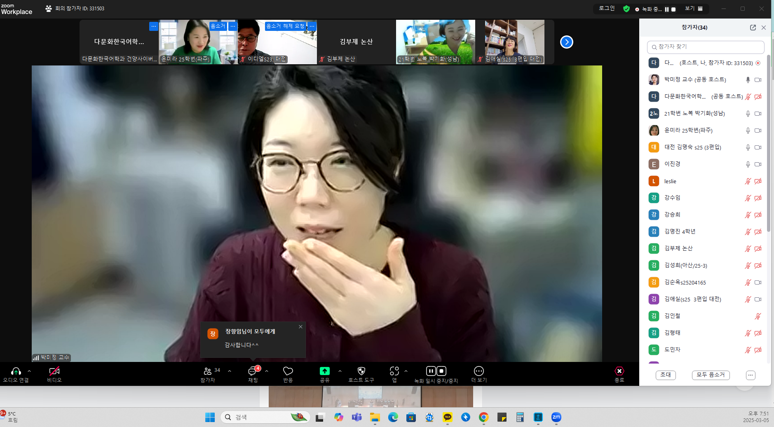
Task: Open the 보기 view menu at top
Action: point(694,8)
